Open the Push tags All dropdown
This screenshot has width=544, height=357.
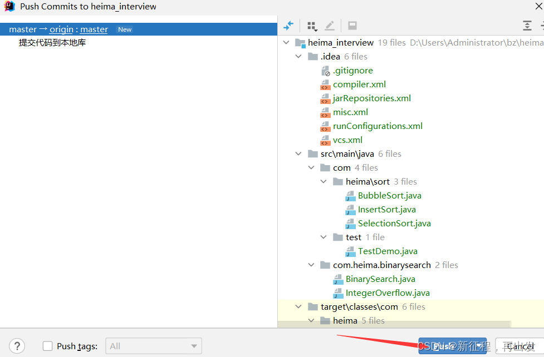[x=154, y=346]
